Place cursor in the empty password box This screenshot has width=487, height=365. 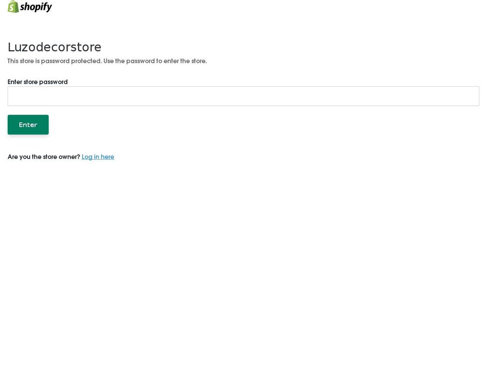(243, 96)
